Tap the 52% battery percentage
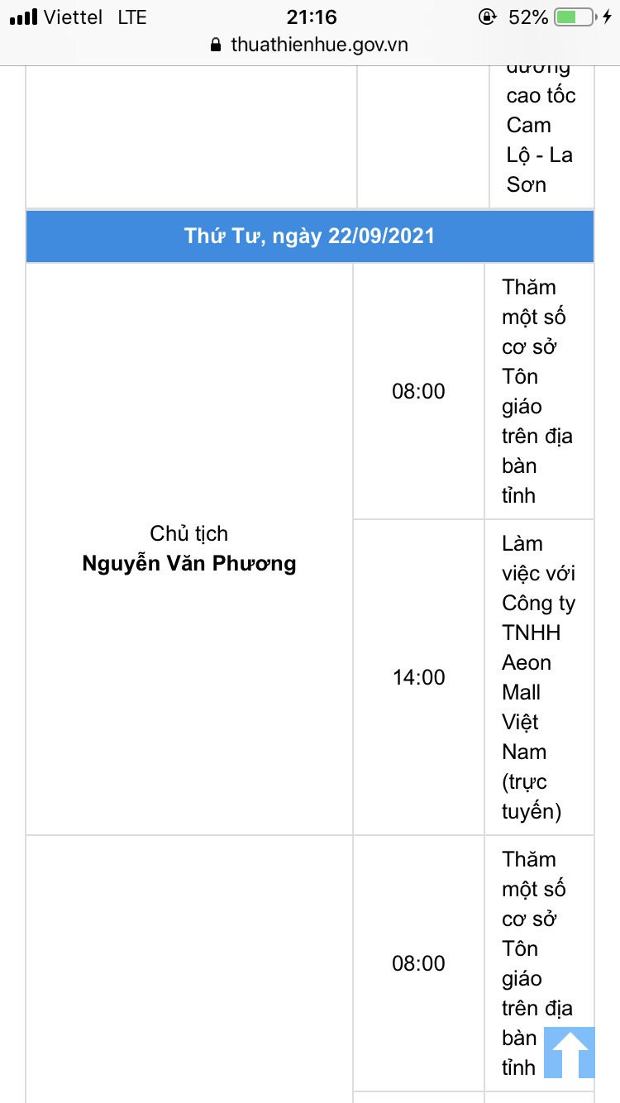The image size is (620, 1103). (x=528, y=17)
